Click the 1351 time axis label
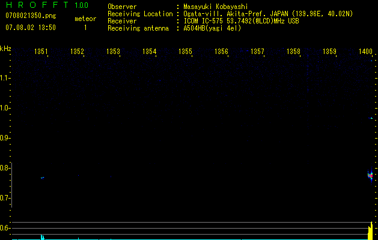The image size is (378, 240). 41,52
